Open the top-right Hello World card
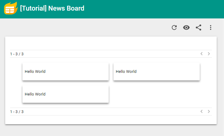This screenshot has height=136, width=224. point(157,71)
